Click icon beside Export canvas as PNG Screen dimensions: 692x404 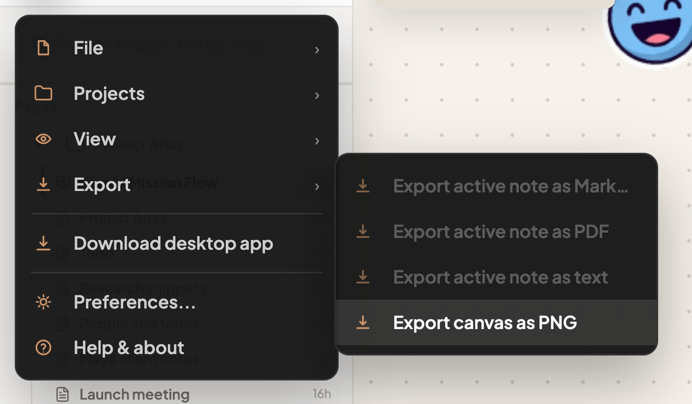click(363, 322)
